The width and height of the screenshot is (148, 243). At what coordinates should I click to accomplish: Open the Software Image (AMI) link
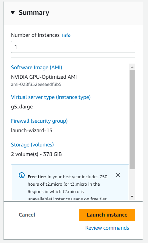pyautogui.click(x=37, y=67)
